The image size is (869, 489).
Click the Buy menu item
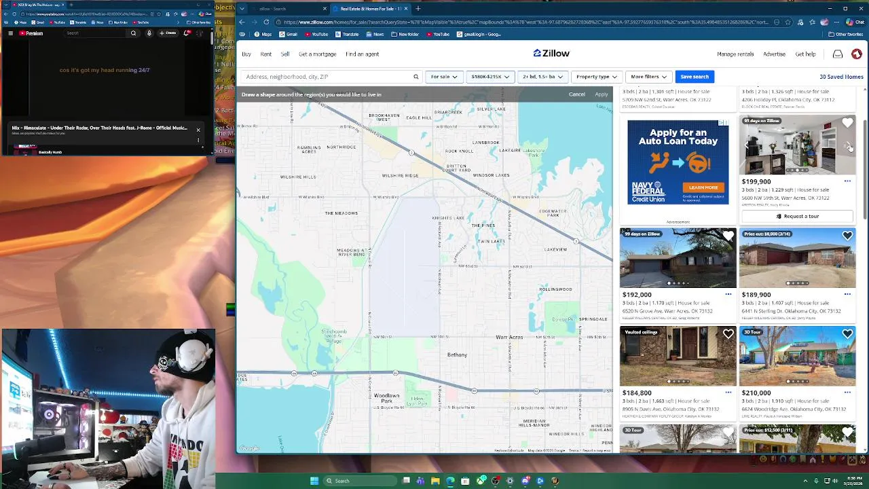coord(246,54)
